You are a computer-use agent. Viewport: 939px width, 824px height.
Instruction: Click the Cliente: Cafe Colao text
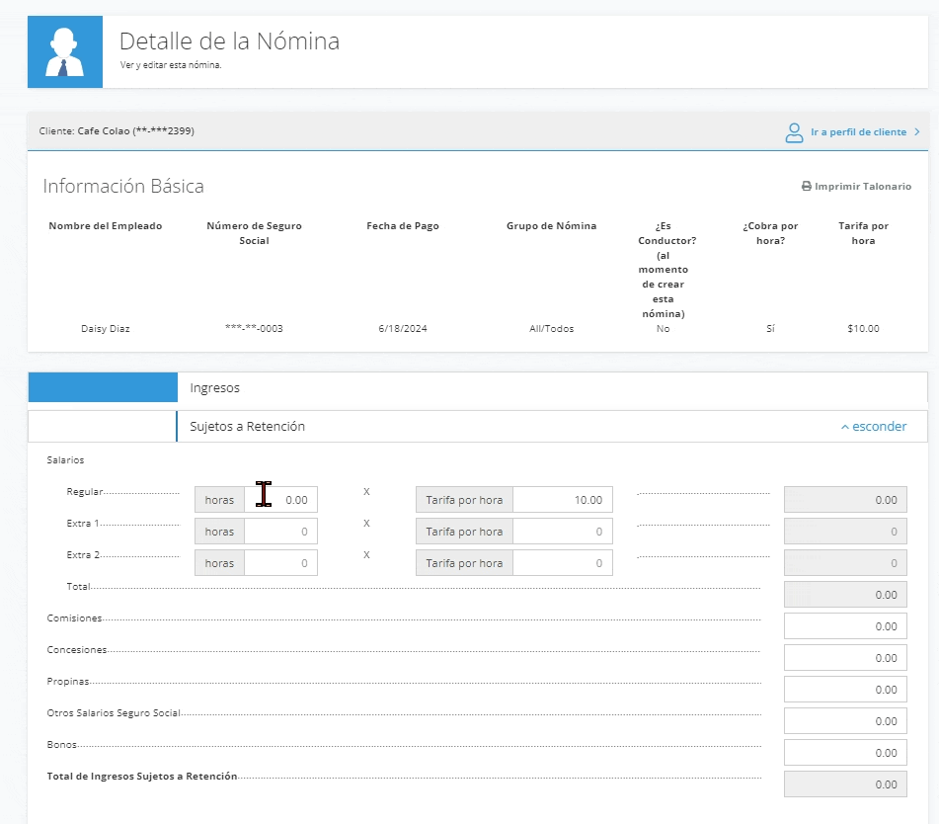point(117,130)
